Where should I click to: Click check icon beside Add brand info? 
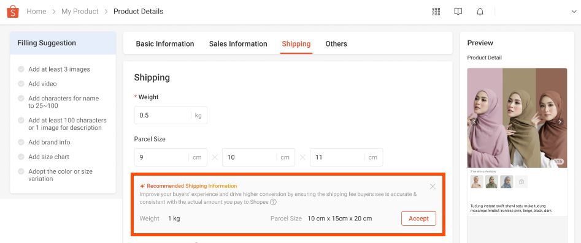pos(21,143)
